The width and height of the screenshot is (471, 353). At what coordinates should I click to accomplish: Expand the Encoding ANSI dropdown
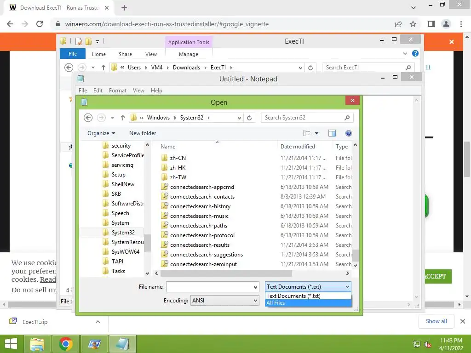[x=224, y=301]
